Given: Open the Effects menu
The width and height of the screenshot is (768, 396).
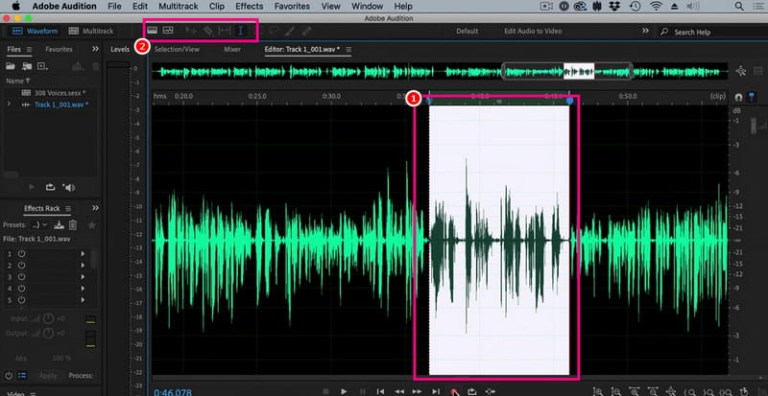Looking at the screenshot, I should [250, 7].
